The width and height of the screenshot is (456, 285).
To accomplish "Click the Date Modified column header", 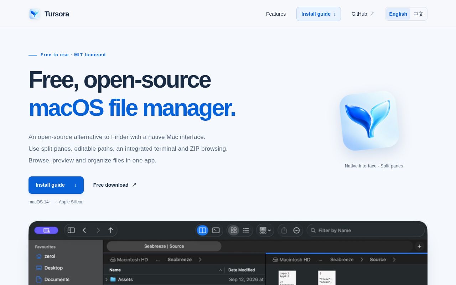I will pos(242,270).
